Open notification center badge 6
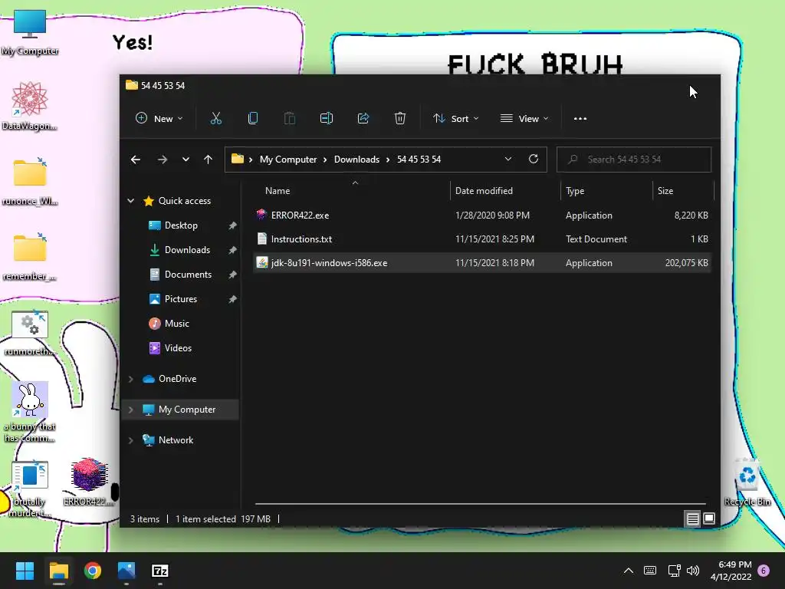785x589 pixels. pyautogui.click(x=764, y=571)
